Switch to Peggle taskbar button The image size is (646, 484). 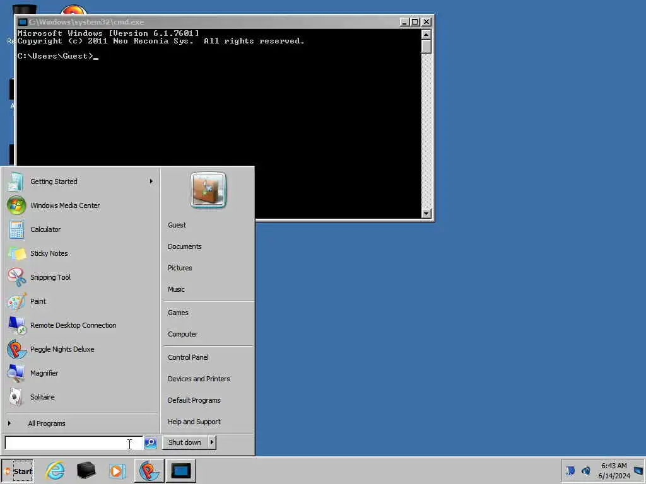point(149,470)
